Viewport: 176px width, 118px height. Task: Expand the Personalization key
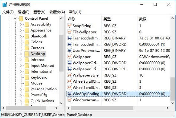21,89
